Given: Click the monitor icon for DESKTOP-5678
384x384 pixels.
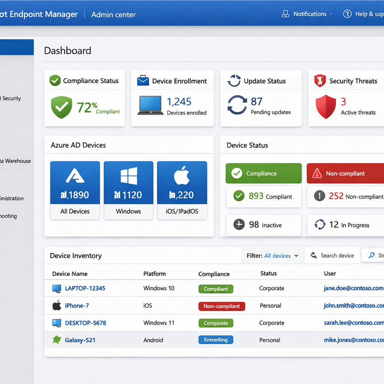Looking at the screenshot, I should click(57, 323).
